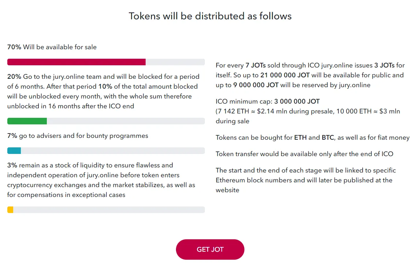Click the GET JOT button
Viewport: 416px width, 267px height.
pyautogui.click(x=210, y=249)
